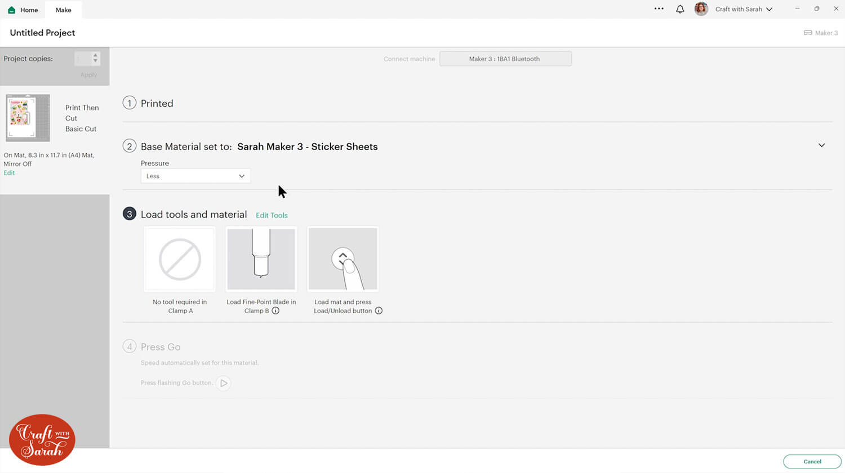This screenshot has height=473, width=845.
Task: Click the Cricut home icon
Action: (11, 10)
